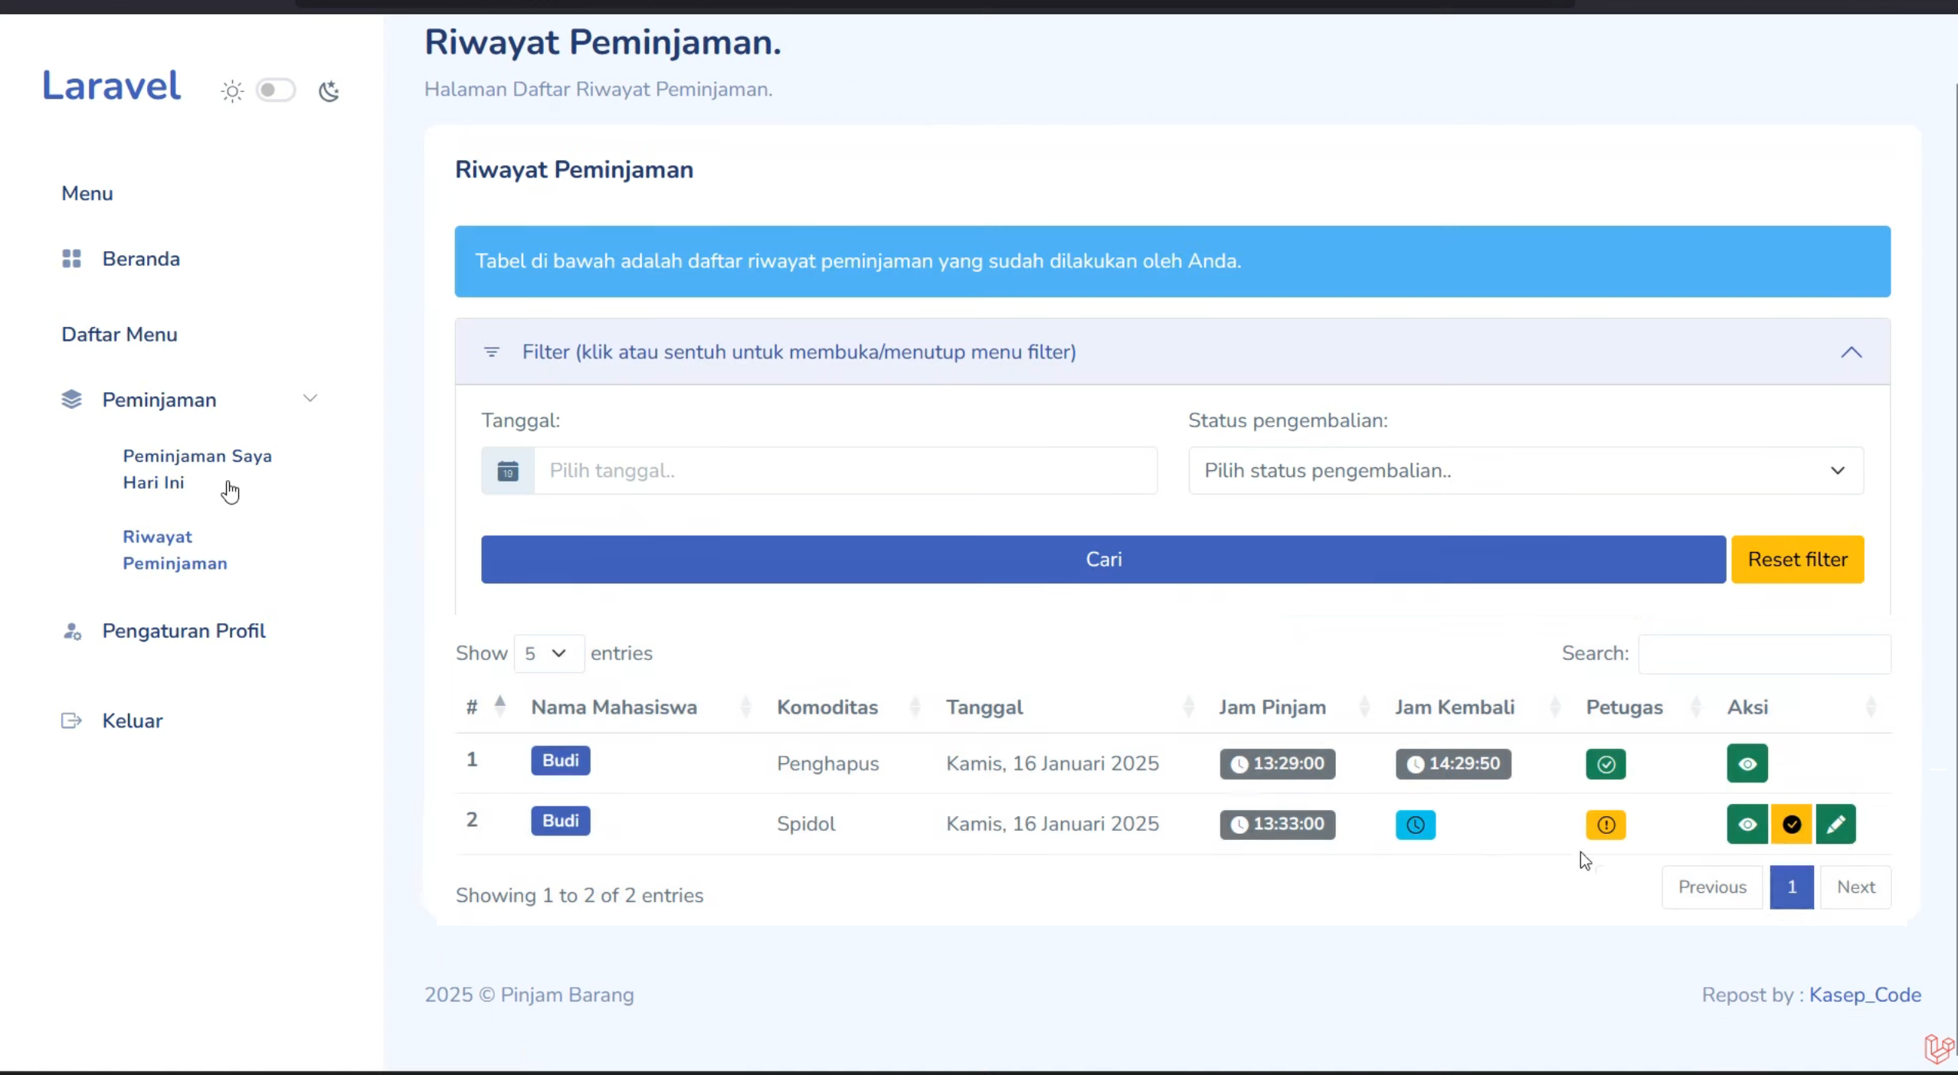
Task: Sort by # column
Action: 486,707
